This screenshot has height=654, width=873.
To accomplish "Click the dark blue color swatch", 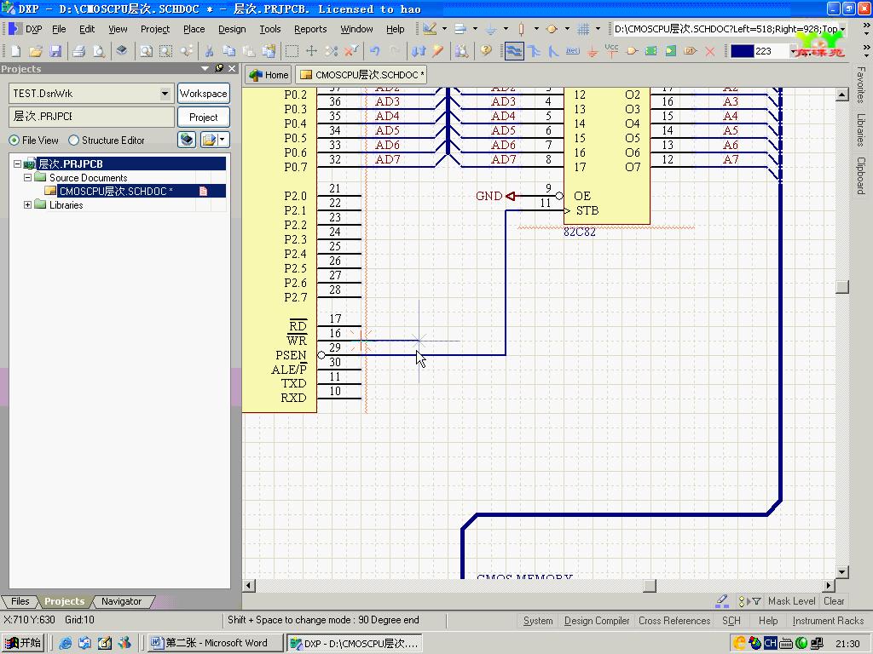I will pyautogui.click(x=742, y=51).
